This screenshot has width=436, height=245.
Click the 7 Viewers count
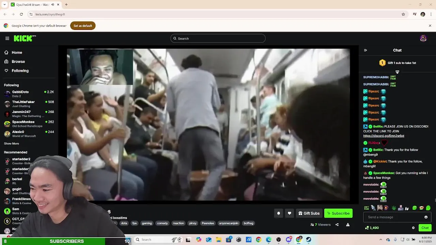click(x=321, y=225)
